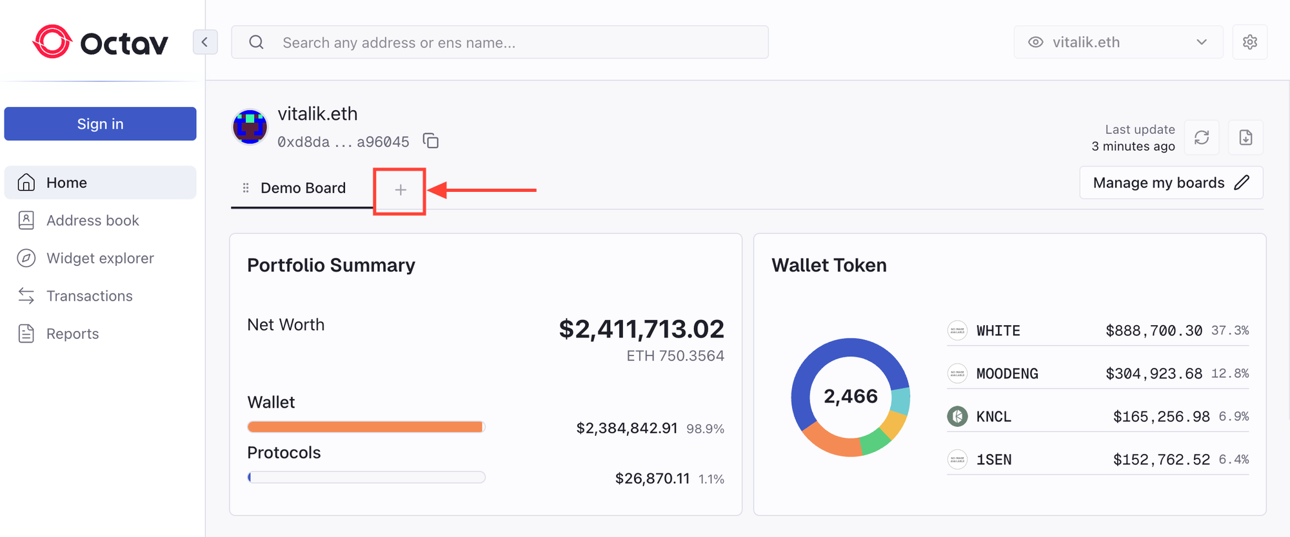Add a new board with plus icon
This screenshot has height=537, width=1290.
pos(401,190)
